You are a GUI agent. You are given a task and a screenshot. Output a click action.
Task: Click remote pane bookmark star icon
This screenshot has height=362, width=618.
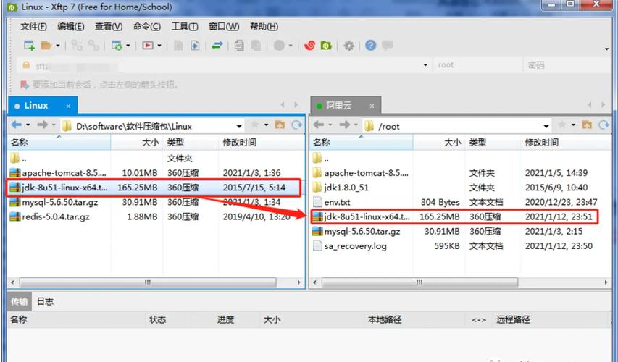562,125
